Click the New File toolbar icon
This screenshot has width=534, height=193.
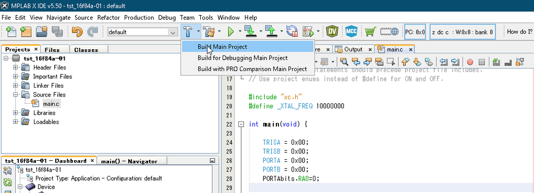[x=11, y=32]
